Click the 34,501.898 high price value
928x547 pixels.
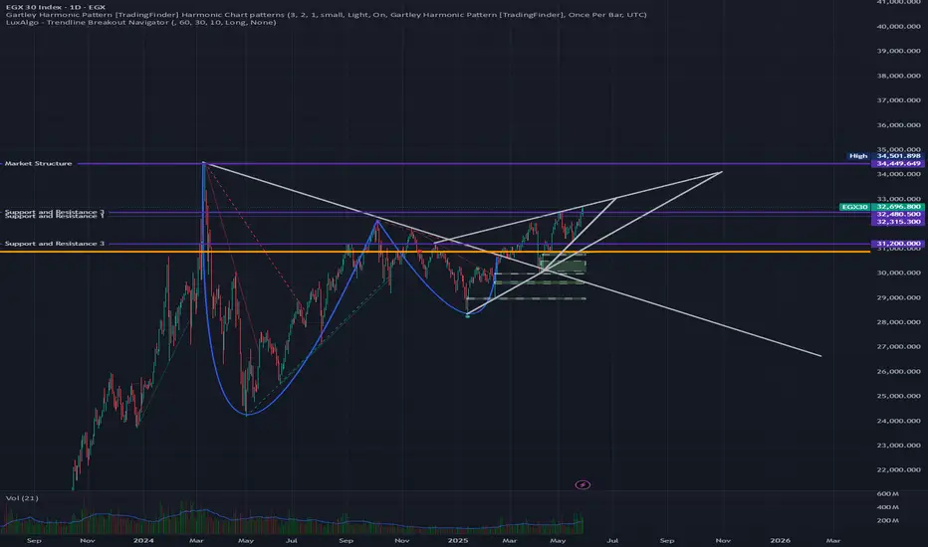pyautogui.click(x=898, y=156)
